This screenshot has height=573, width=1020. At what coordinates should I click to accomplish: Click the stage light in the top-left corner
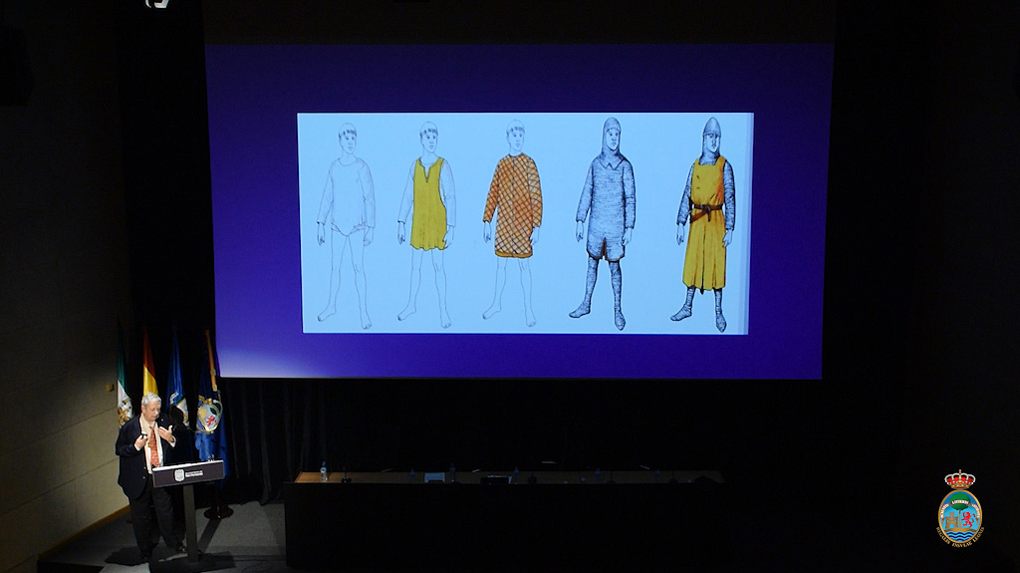[x=157, y=4]
